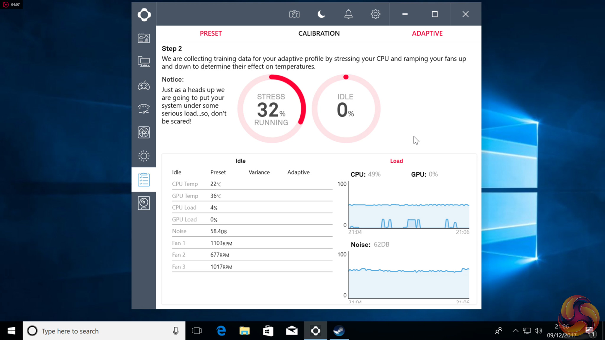Open the system monitor sidebar icon
Image resolution: width=605 pixels, height=340 pixels.
click(144, 62)
